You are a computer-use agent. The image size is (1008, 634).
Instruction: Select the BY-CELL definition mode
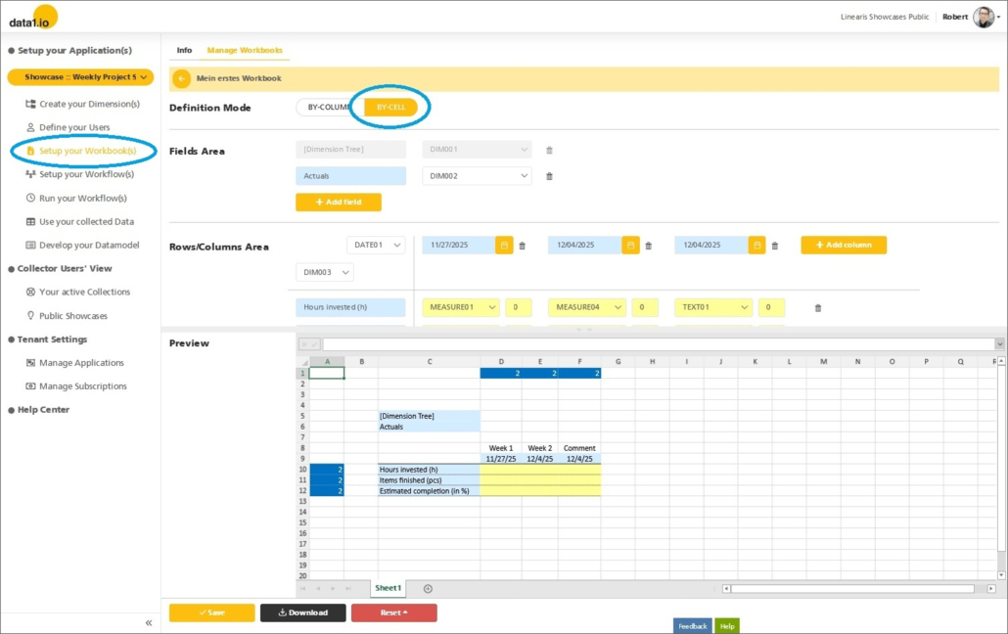(390, 108)
